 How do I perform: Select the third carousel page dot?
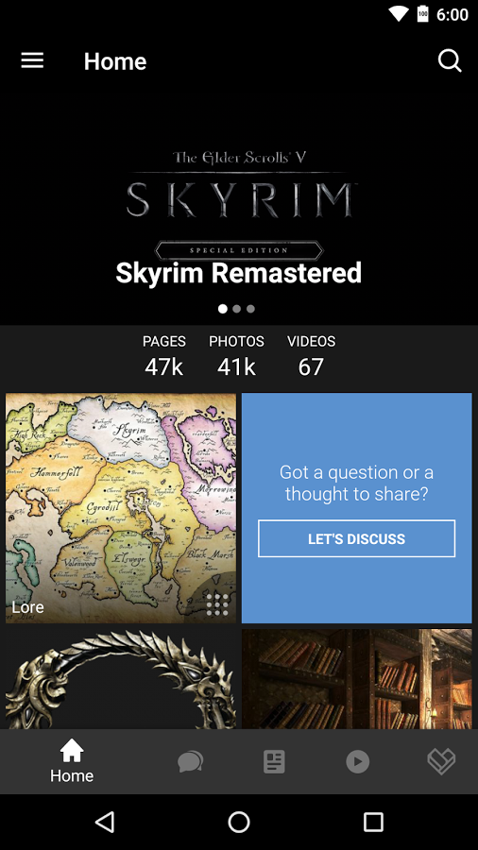coord(250,309)
